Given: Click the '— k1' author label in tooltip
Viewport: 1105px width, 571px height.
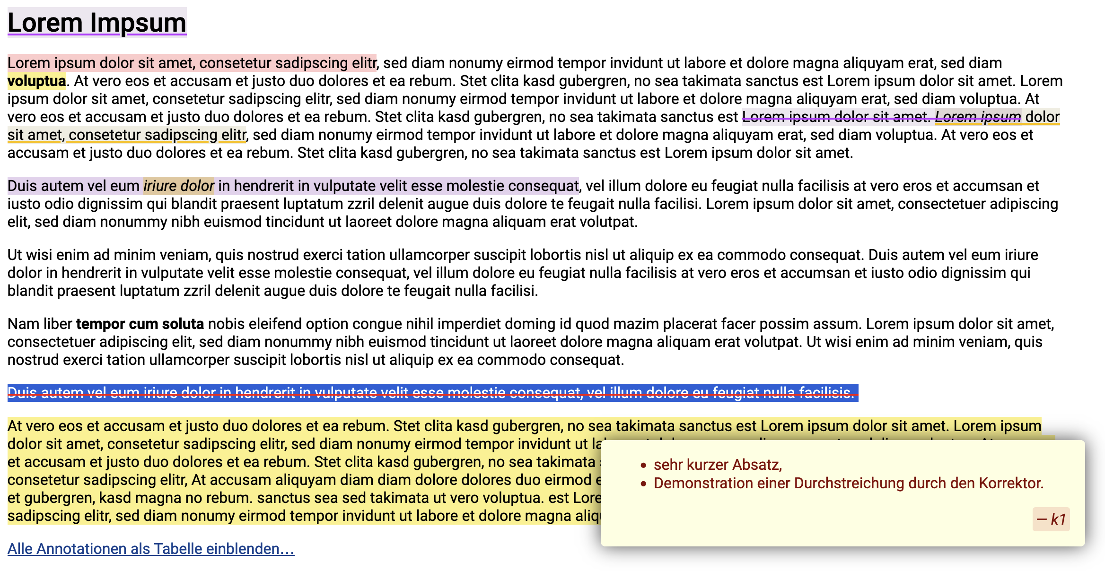Looking at the screenshot, I should (x=1051, y=519).
